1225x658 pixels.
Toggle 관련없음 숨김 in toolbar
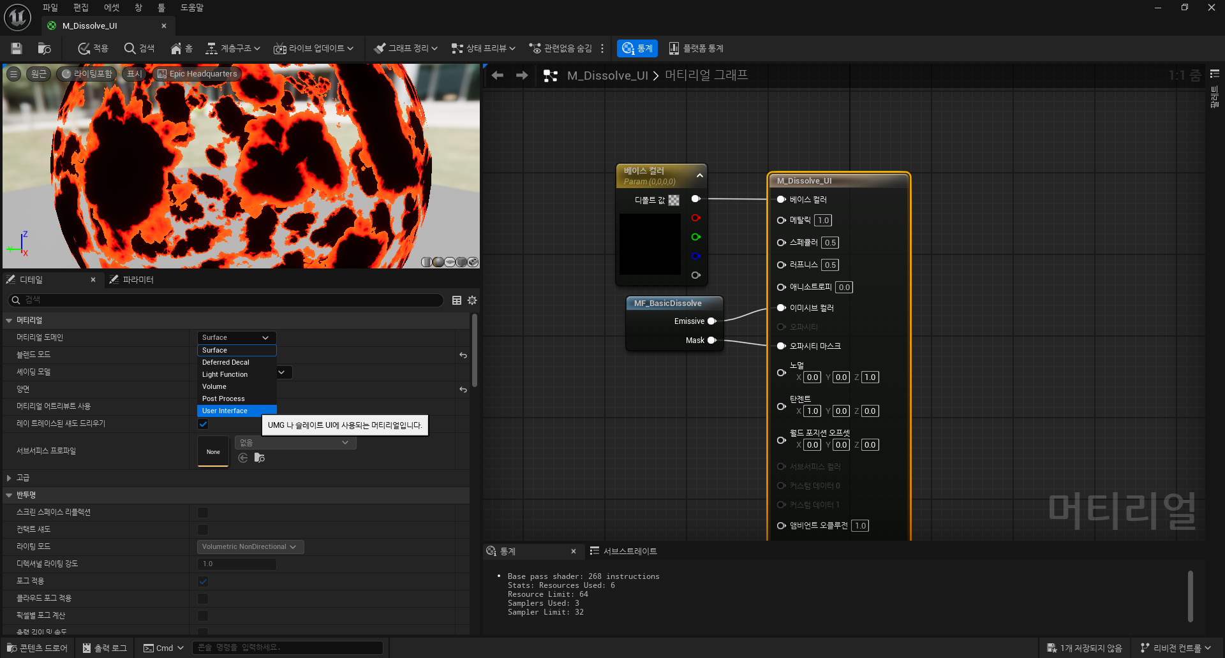tap(560, 48)
